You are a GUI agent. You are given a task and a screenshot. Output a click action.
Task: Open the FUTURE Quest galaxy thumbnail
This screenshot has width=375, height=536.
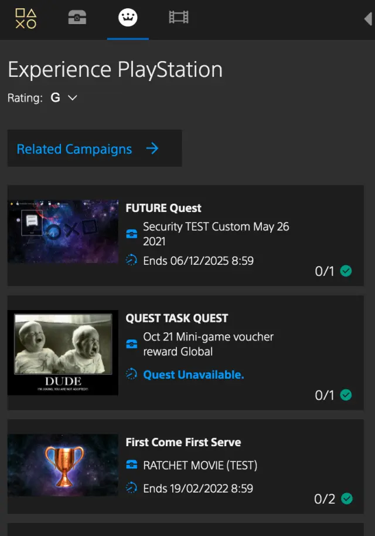63,231
